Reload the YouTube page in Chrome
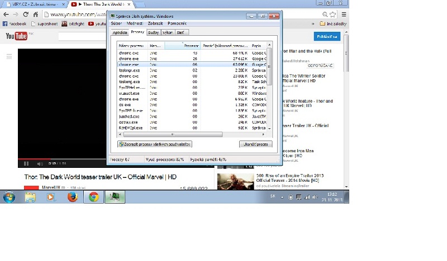 click(26, 14)
